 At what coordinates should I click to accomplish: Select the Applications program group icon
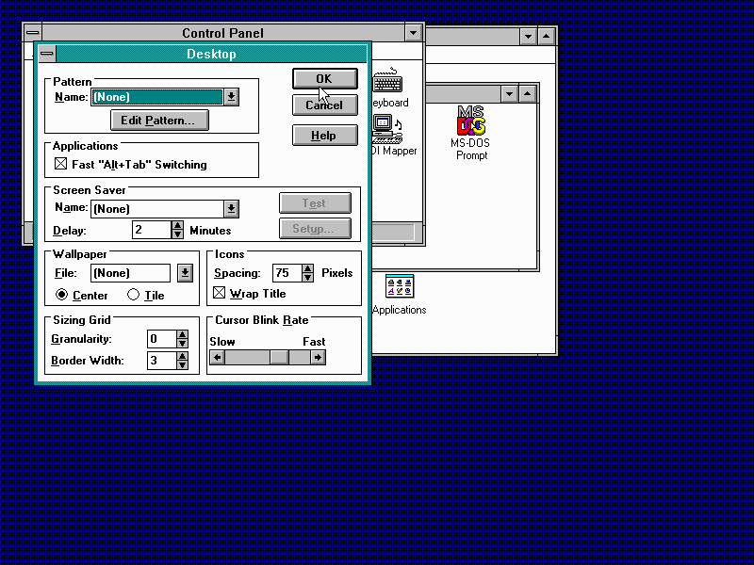click(x=400, y=287)
